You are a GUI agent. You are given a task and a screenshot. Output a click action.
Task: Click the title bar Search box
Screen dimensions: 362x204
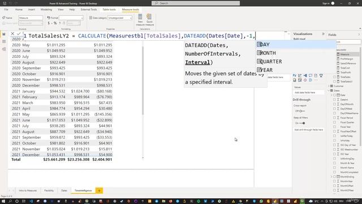pos(196,3)
